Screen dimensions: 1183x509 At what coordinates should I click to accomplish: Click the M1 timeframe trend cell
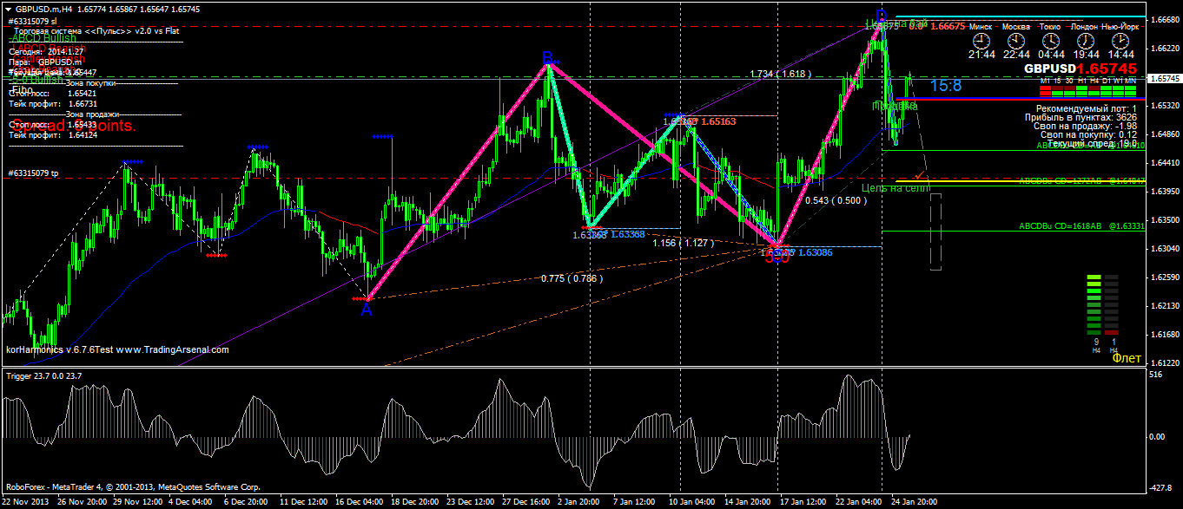tap(1045, 89)
